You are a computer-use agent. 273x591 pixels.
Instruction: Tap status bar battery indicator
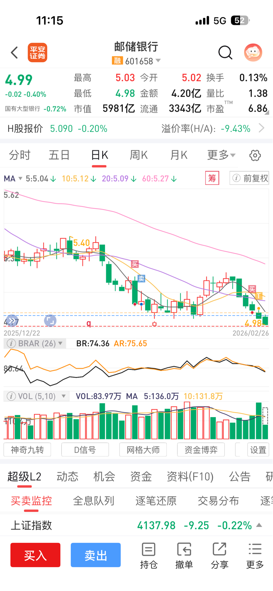240,21
